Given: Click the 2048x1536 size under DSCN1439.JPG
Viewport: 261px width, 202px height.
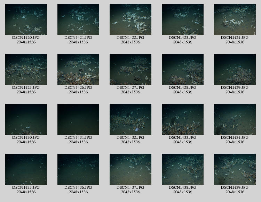Looking at the screenshot, I should 235,192.
